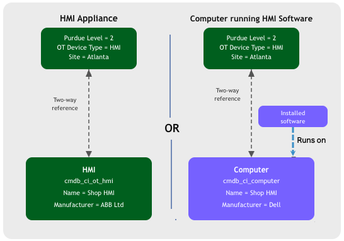The height and width of the screenshot is (241, 344).
Task: Click 'Two-way reference' label under Computer running HMI Software
Action: [x=227, y=94]
